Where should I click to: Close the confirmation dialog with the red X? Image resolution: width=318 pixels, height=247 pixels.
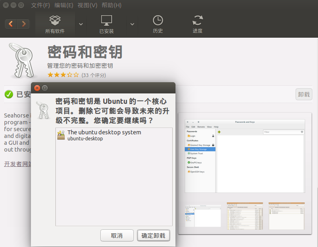point(37,88)
